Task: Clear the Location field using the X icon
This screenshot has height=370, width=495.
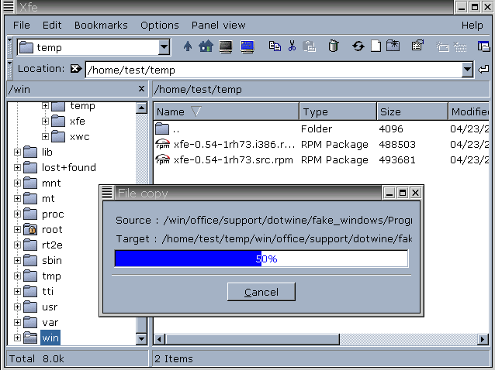Action: (75, 69)
